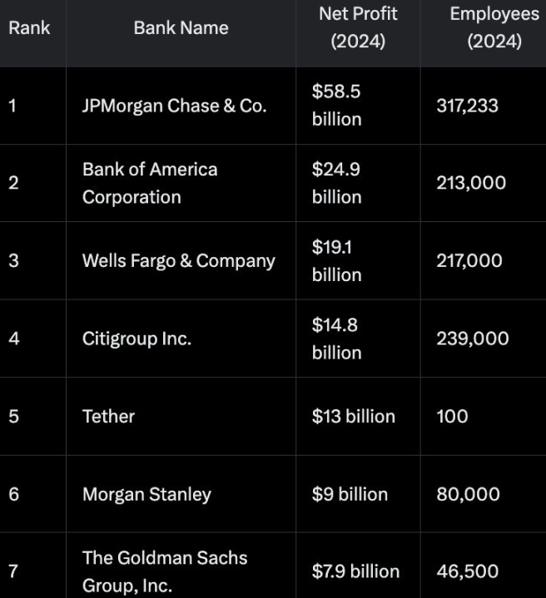Select the 46,500 employees cell
The width and height of the screenshot is (546, 598).
click(x=467, y=571)
